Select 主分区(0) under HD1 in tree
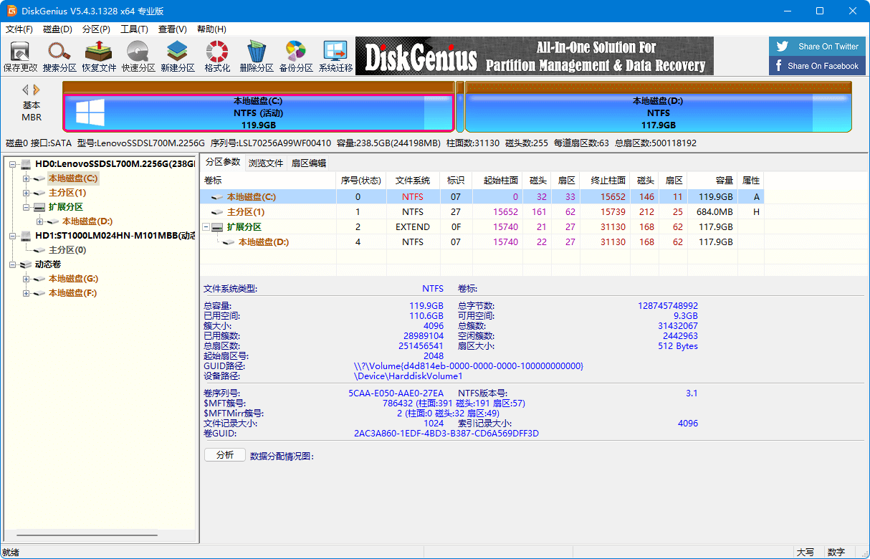Viewport: 870px width, 559px height. (67, 250)
